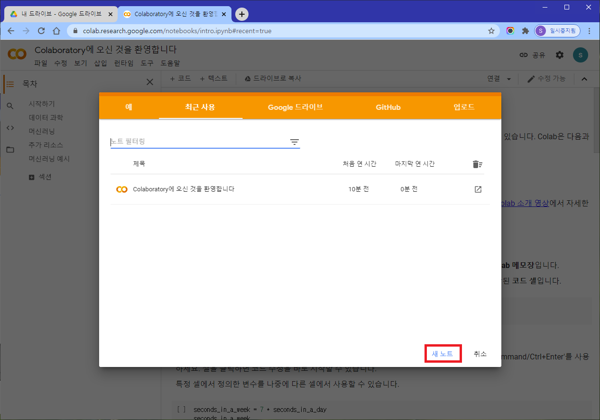Click the 공유 share link button
Screen dimensions: 600x420
(532, 55)
